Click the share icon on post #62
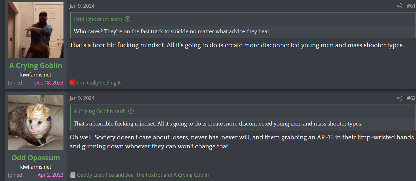Image resolution: width=416 pixels, height=181 pixels. [x=399, y=98]
